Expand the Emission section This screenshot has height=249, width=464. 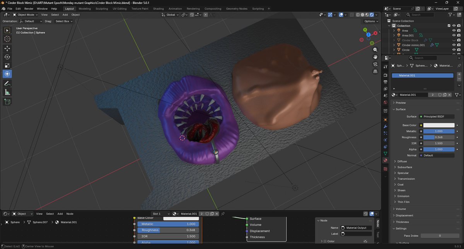click(x=403, y=196)
